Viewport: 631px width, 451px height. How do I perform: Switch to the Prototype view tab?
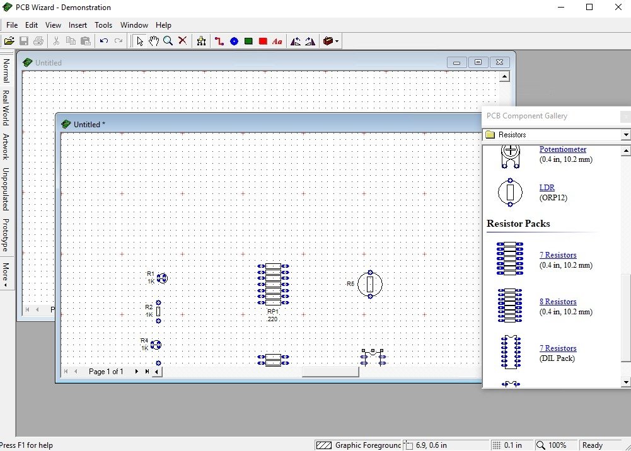click(x=6, y=235)
